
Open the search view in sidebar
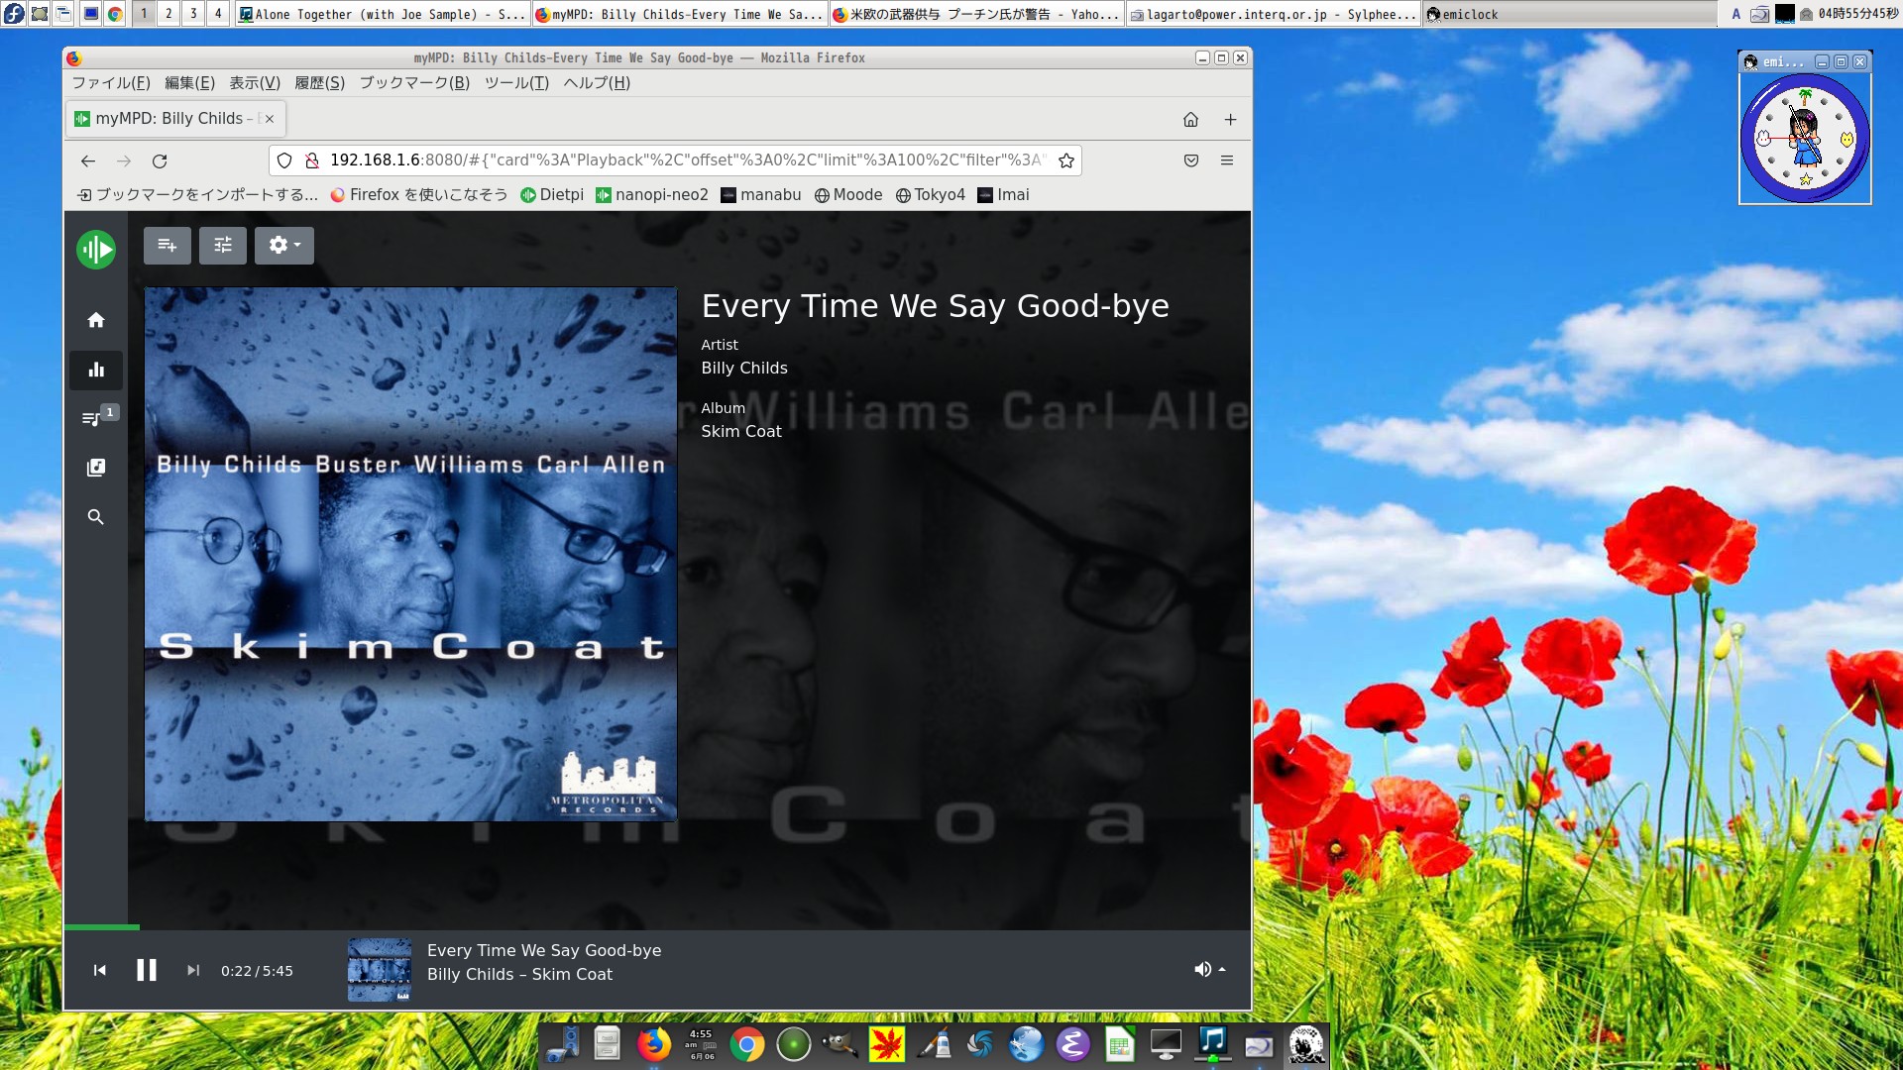[96, 517]
